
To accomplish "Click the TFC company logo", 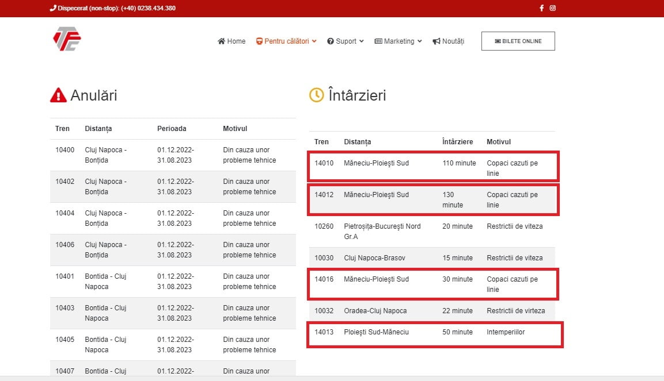I will (67, 39).
